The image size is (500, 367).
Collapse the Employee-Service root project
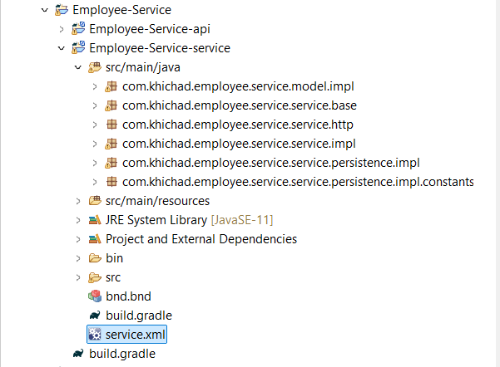[x=45, y=10]
